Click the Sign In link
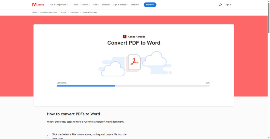The height and width of the screenshot is (139, 270). click(228, 5)
